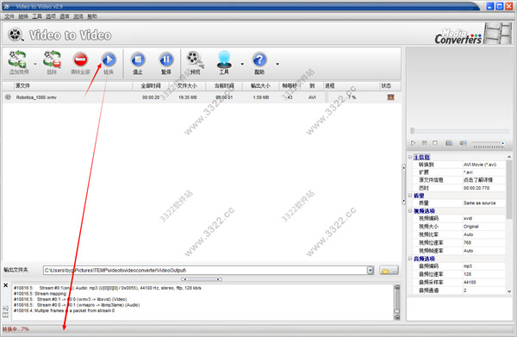Click the 全部时间 column header
This screenshot has height=337, width=517.
(x=151, y=85)
